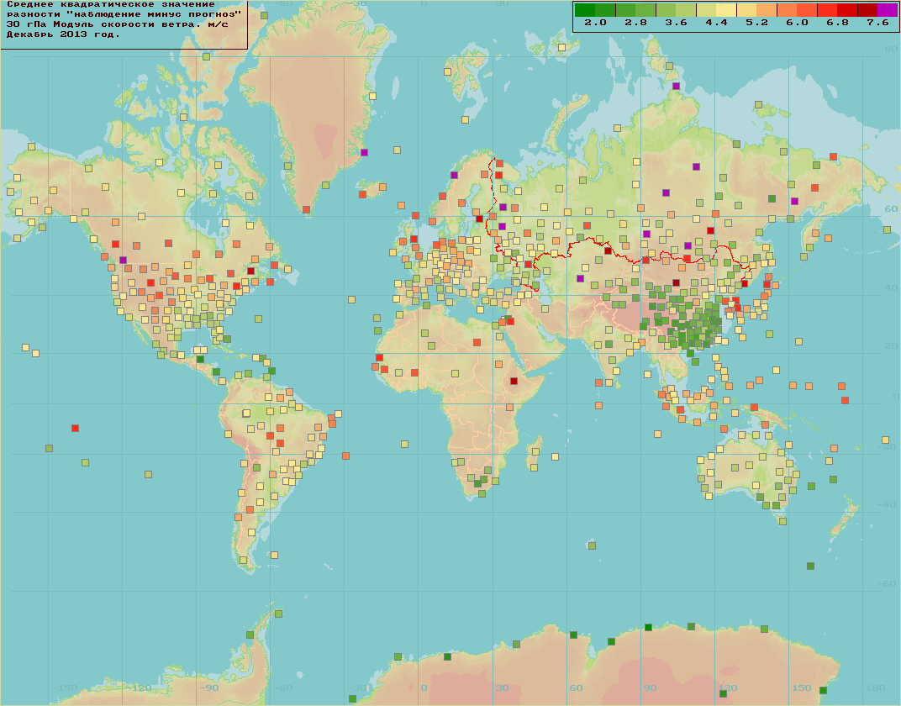Click the title line "Среднее квадратическое значение"
901x706 pixels.
tap(110, 4)
